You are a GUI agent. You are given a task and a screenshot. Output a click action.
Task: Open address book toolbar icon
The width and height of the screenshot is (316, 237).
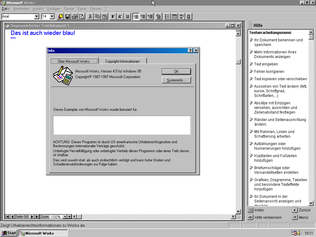[x=189, y=17]
